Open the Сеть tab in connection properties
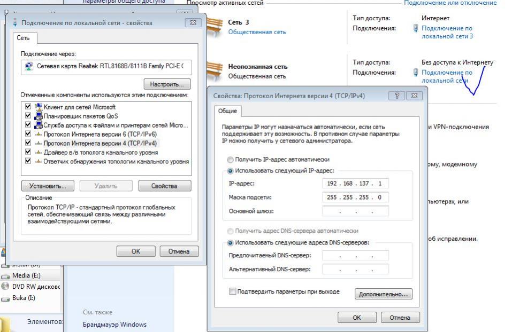512x332 pixels. pos(23,38)
